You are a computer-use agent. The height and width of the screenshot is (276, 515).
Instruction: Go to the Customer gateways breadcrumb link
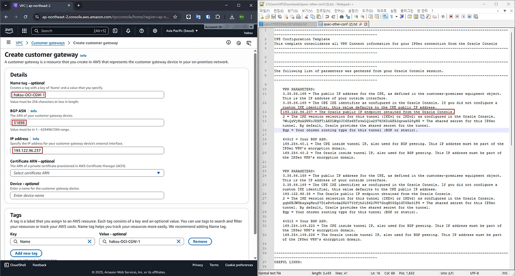coord(48,43)
